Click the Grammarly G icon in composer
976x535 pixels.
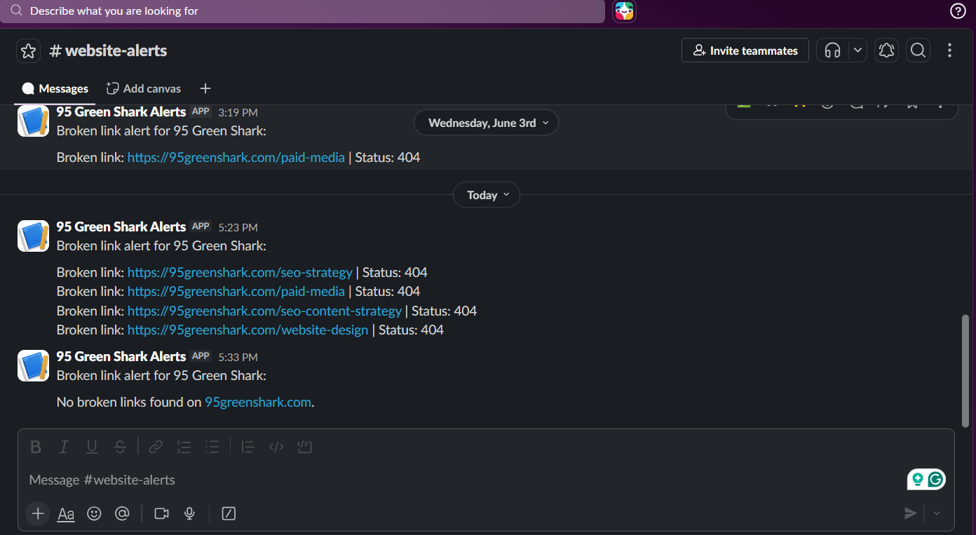[935, 480]
